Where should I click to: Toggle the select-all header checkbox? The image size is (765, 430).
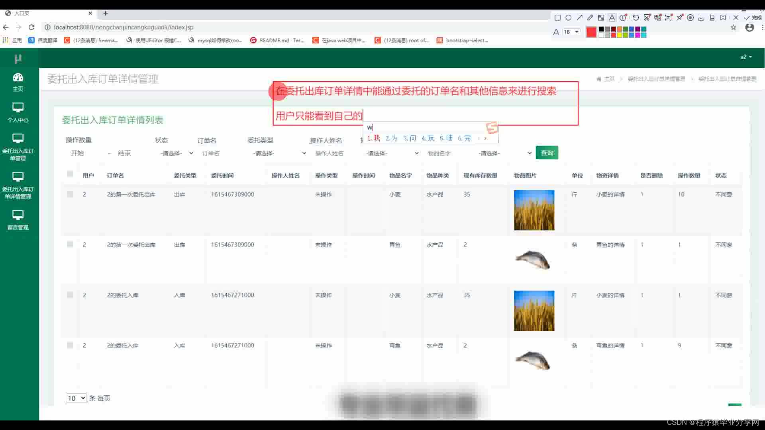pos(70,174)
